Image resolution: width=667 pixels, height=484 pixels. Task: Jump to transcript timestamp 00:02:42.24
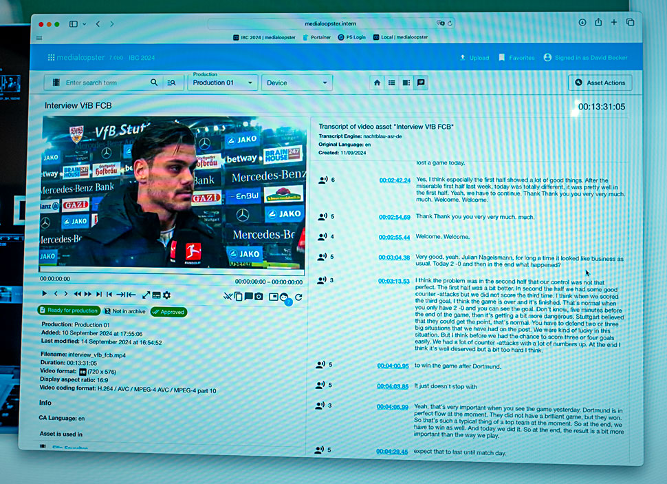(x=395, y=180)
